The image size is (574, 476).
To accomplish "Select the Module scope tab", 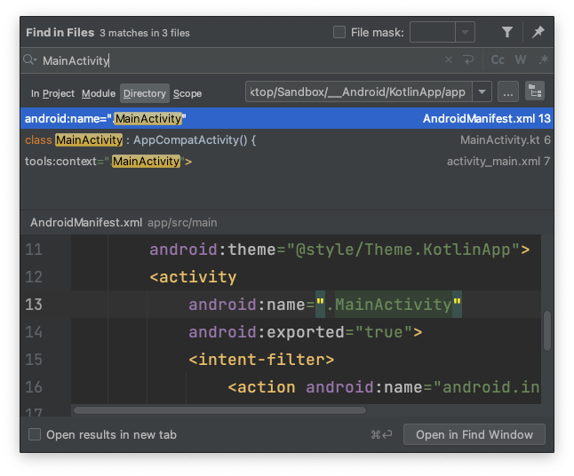I will [99, 93].
